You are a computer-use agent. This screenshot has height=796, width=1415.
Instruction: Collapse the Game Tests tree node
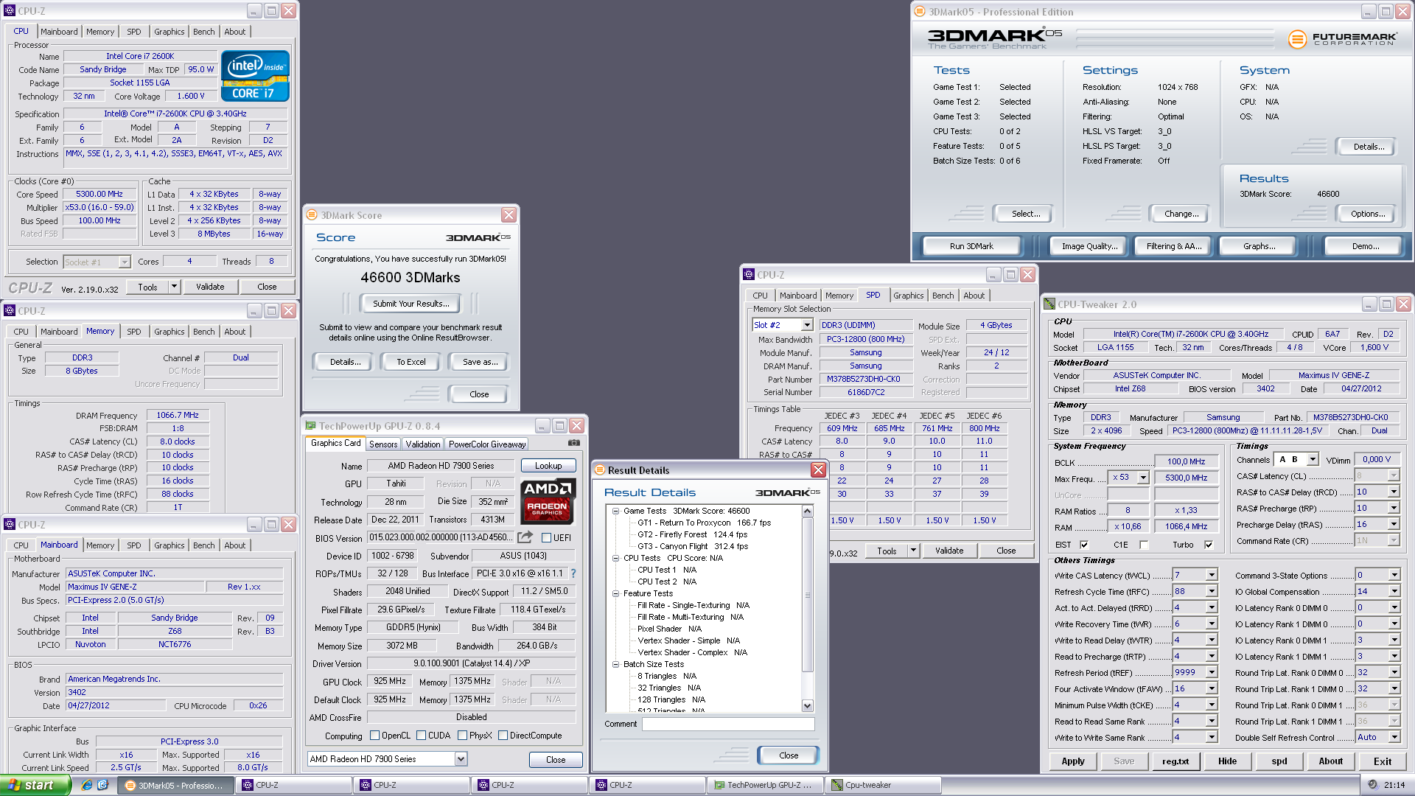point(615,511)
